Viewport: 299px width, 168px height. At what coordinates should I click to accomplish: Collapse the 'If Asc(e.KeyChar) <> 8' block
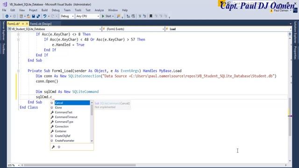coord(18,35)
